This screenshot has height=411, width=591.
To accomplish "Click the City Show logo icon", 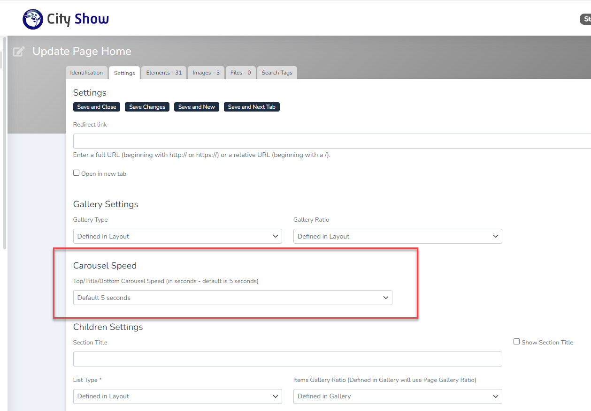I will click(32, 19).
